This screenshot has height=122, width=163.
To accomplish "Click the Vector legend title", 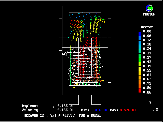I will click(147, 27).
